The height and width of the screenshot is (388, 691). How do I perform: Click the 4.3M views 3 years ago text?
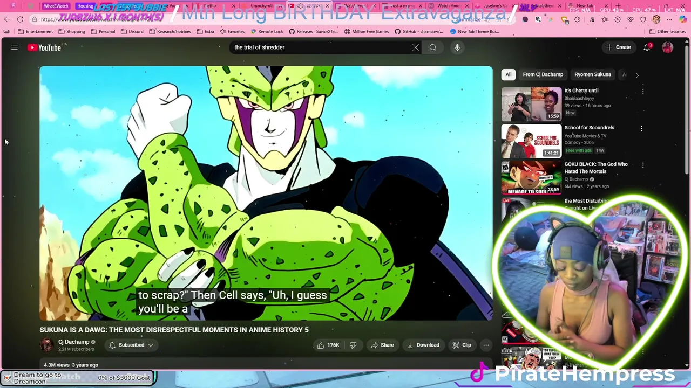click(71, 365)
